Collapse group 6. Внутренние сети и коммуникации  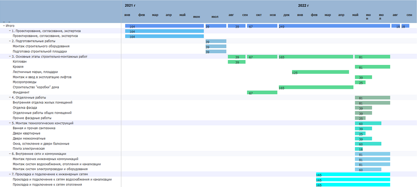pos(10,154)
